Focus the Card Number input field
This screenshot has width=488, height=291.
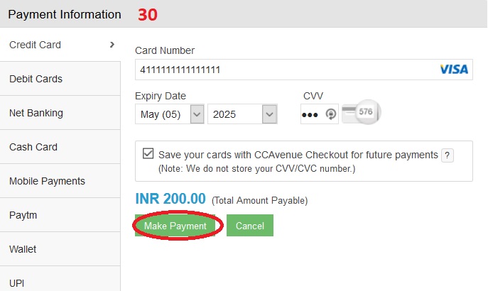coord(284,70)
